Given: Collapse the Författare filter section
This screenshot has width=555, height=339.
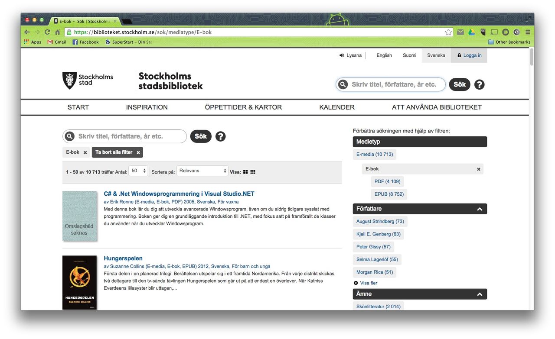Looking at the screenshot, I should (x=480, y=209).
